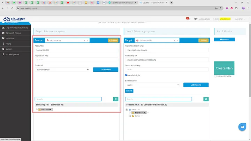
Task: Click the page vertical scrollbar
Action: tap(250, 60)
